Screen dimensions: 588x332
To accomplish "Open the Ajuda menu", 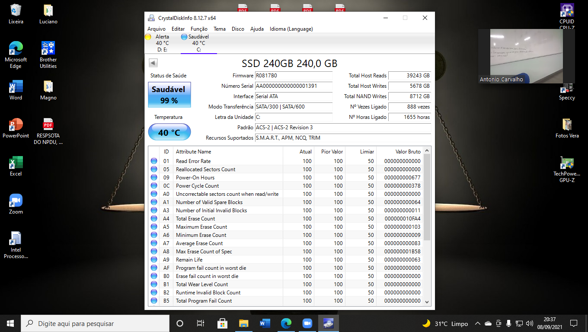I will pyautogui.click(x=257, y=29).
